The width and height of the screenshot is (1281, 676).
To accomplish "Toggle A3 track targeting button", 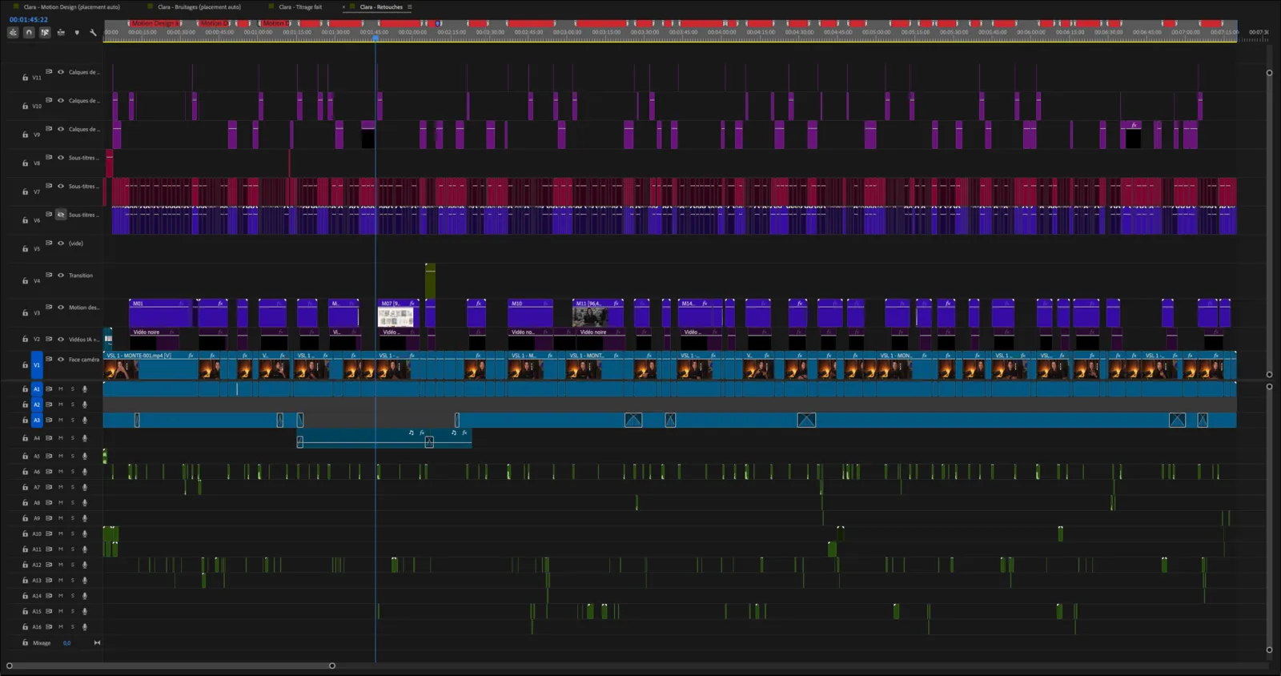I will (37, 420).
